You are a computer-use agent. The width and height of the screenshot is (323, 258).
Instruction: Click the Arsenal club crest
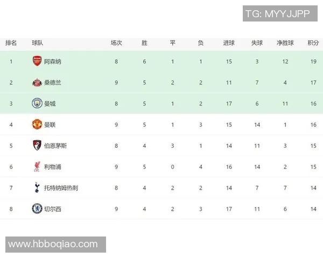[37, 61]
